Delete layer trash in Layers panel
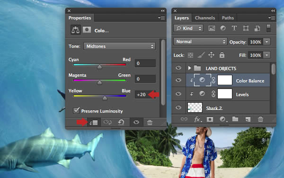Image resolution: width=284 pixels, height=178 pixels. [260, 119]
